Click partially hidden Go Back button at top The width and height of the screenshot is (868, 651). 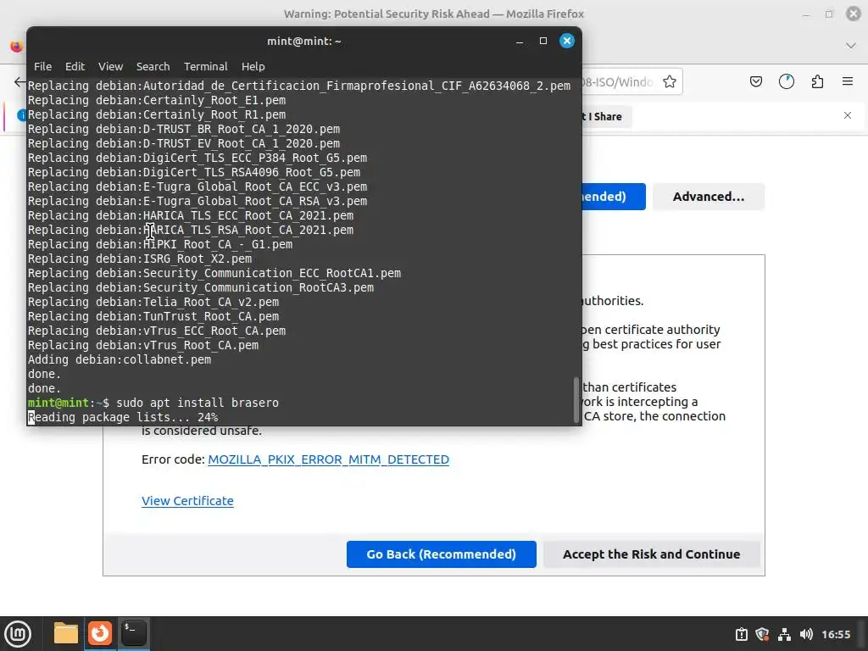[x=614, y=197]
